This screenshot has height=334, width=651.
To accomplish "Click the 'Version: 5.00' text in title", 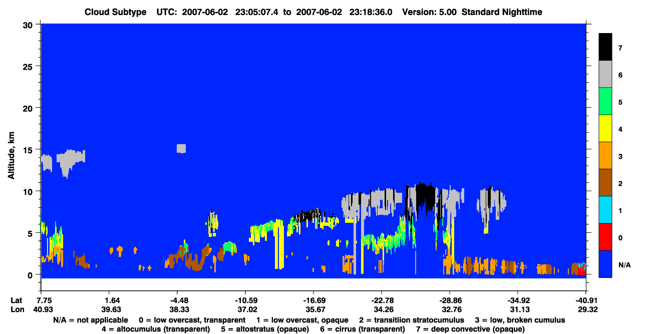I will [429, 12].
